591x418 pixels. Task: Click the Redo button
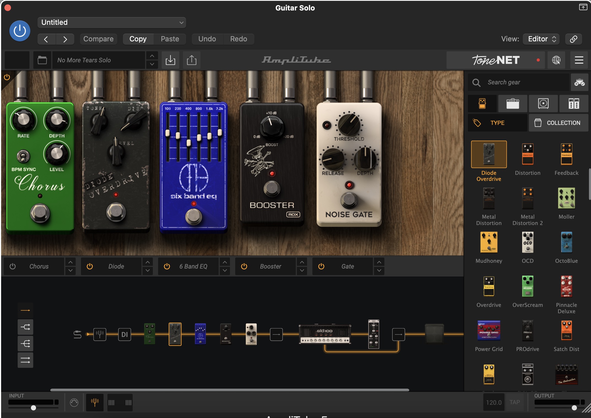238,39
